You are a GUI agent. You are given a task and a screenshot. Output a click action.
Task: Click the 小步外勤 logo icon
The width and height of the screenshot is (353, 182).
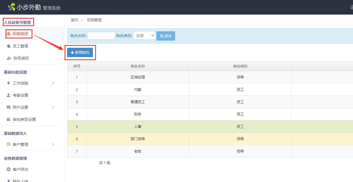tap(12, 7)
